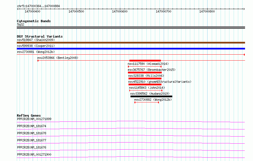Click ruler position 147000800

point(207,11)
